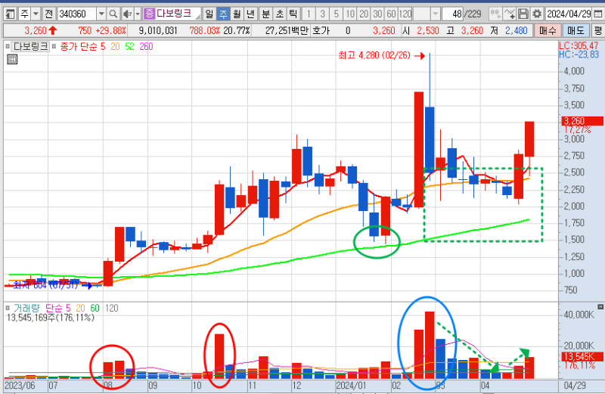This screenshot has height=394, width=605.
Task: Toggle the left side panel icon
Action: (11, 14)
